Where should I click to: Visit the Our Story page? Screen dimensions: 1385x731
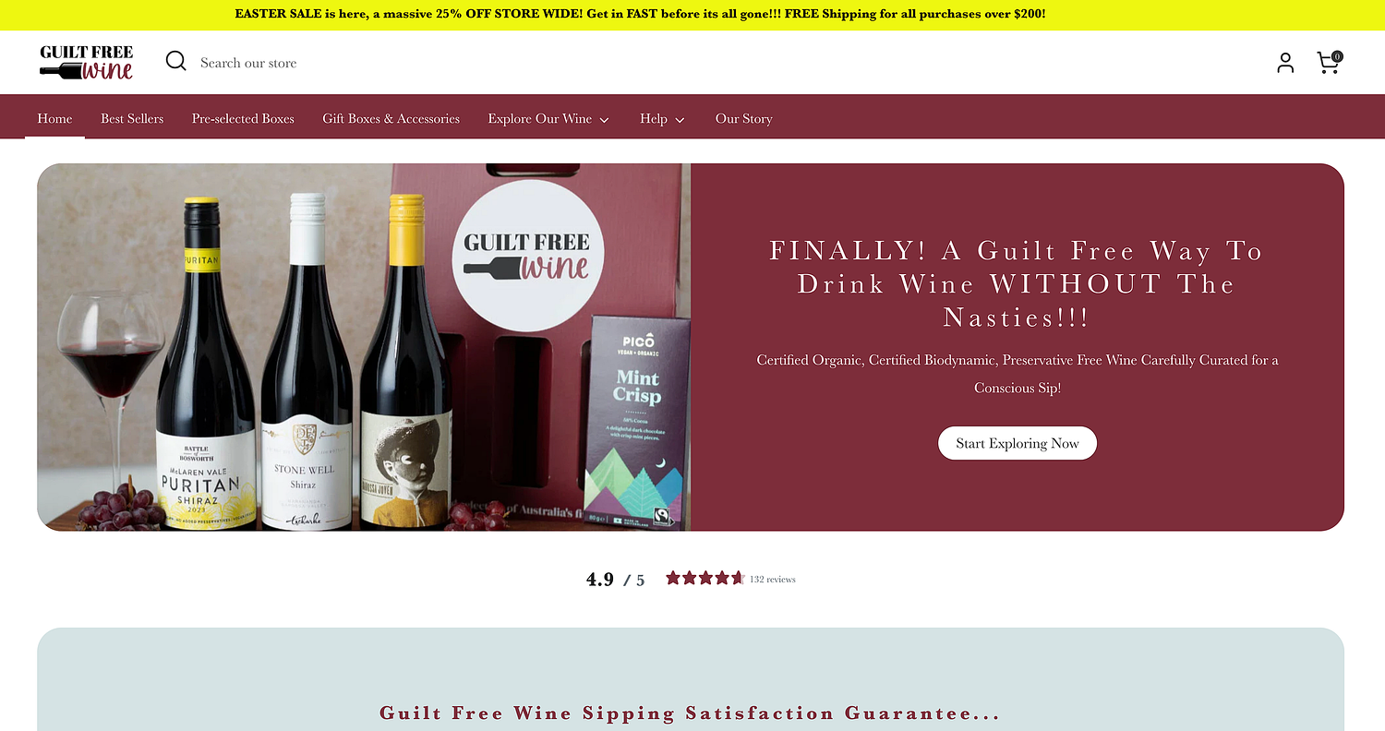[743, 118]
